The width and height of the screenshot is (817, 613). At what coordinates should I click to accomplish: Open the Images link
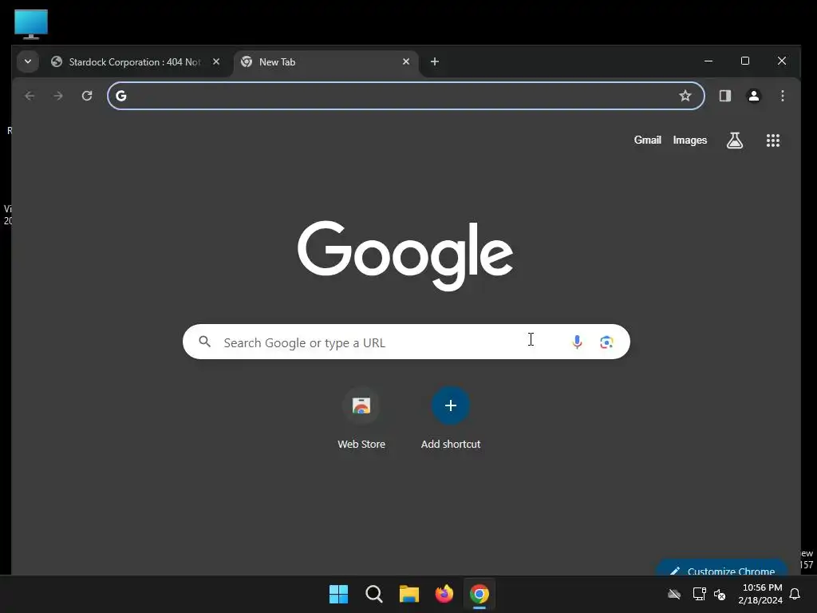pyautogui.click(x=690, y=140)
